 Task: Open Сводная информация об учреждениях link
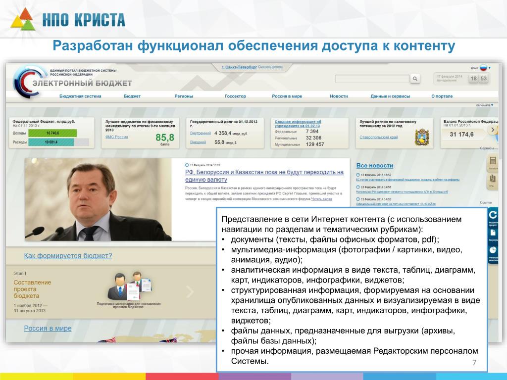(x=298, y=124)
